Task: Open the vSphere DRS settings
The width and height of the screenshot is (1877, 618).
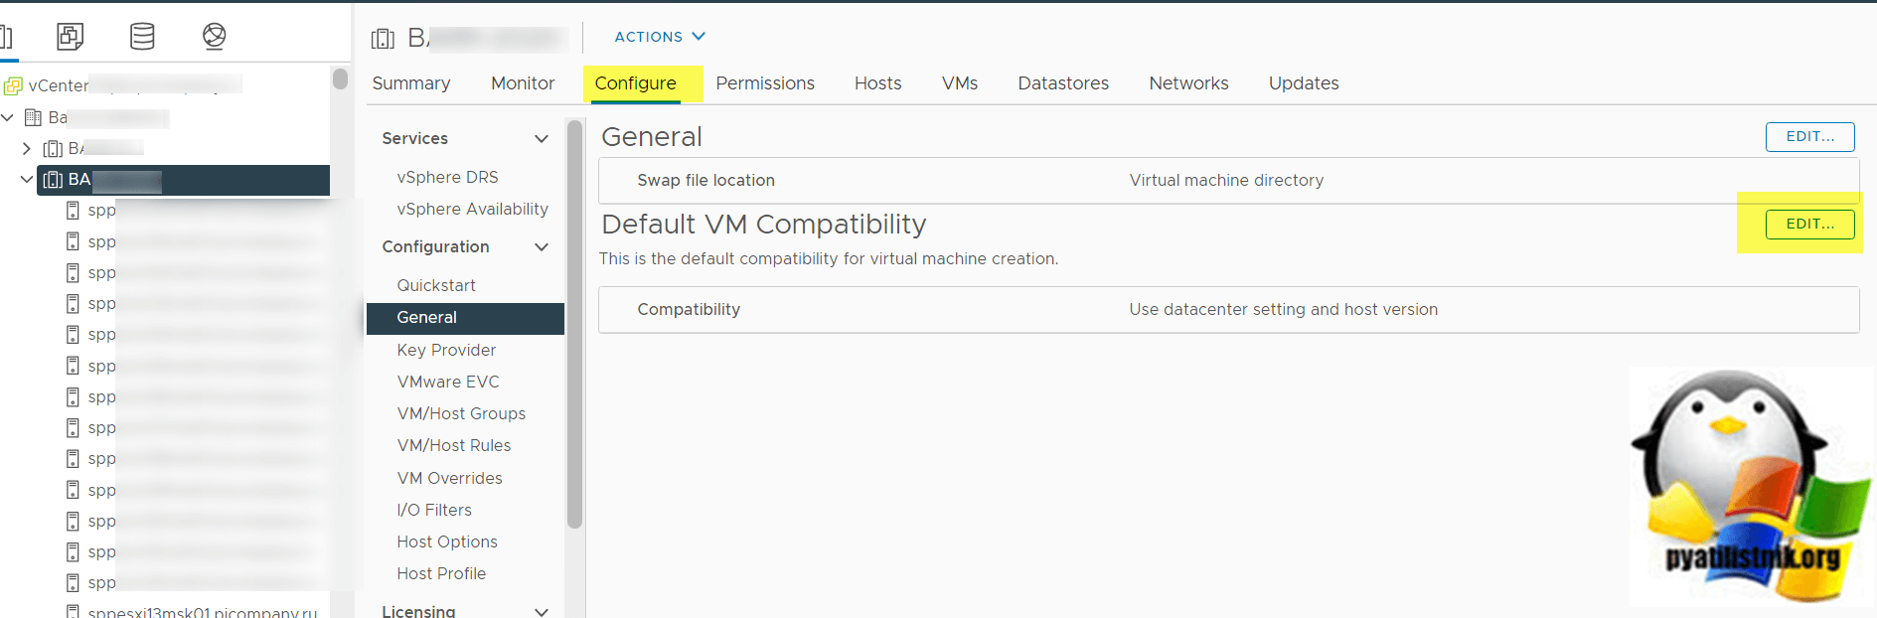Action: [447, 177]
